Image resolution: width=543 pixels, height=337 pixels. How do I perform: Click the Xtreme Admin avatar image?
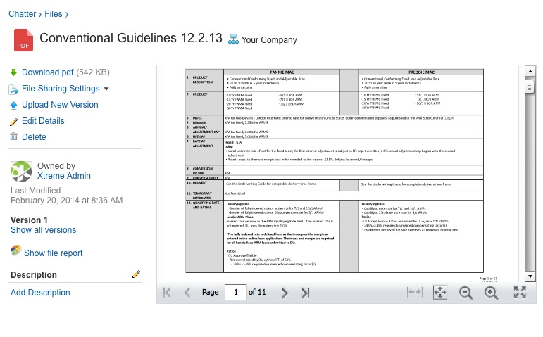(x=21, y=171)
